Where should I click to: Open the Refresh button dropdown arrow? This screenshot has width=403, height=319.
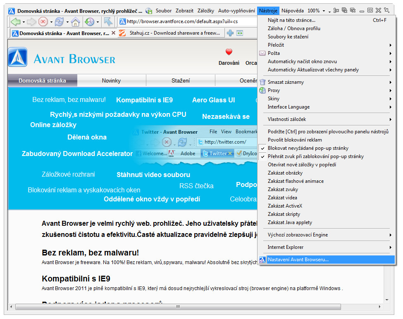(67, 22)
